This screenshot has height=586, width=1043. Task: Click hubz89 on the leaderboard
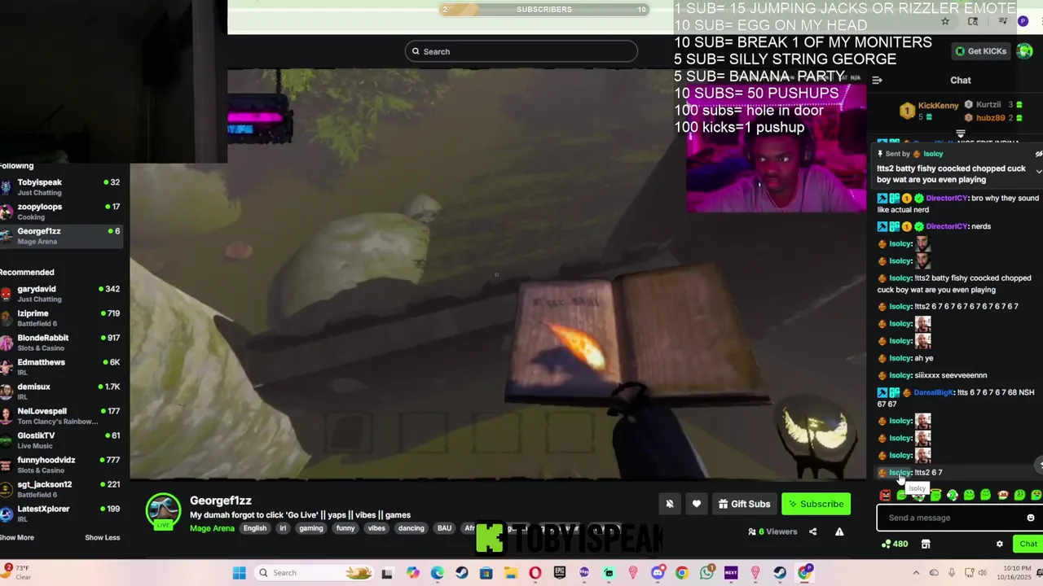pos(990,118)
